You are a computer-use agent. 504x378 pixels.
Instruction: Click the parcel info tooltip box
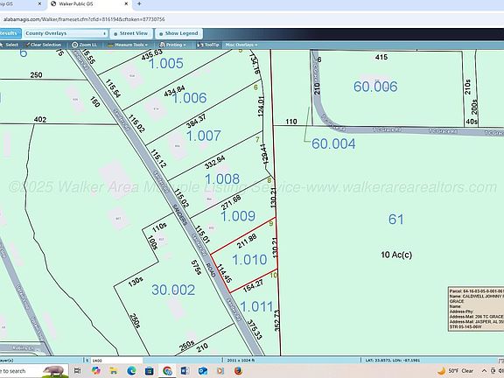[x=476, y=309]
